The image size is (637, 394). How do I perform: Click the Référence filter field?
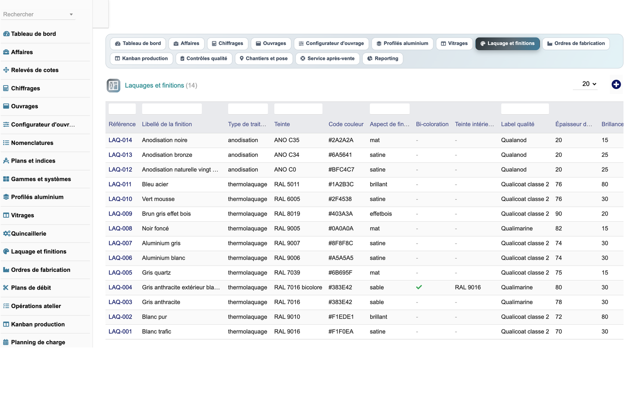pyautogui.click(x=122, y=109)
